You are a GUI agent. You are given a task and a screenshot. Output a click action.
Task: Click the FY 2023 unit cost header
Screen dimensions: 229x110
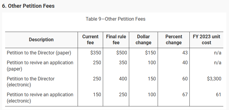[206, 40]
